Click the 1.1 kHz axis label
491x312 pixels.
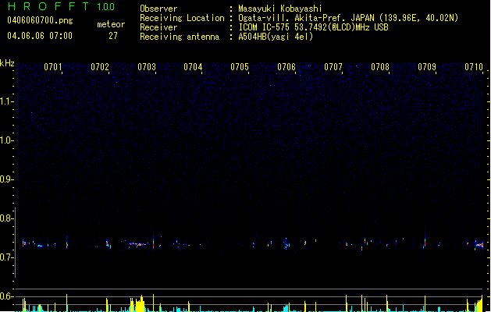point(6,101)
